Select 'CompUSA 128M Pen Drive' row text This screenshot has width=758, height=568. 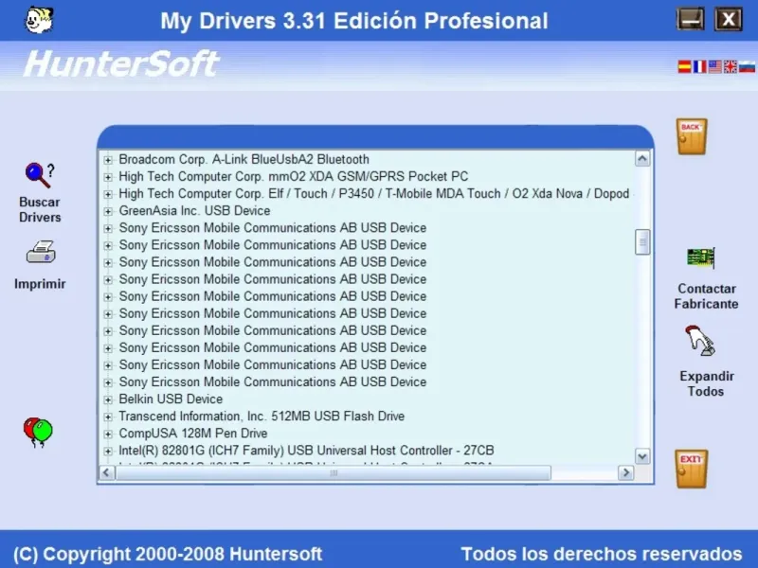pyautogui.click(x=193, y=434)
